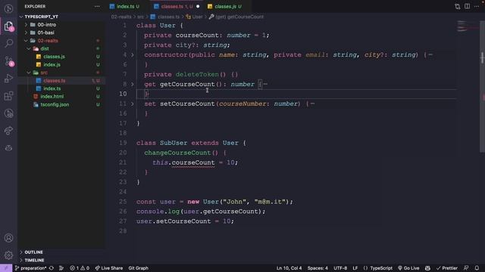
Task: Change the LF end of line sequence
Action: click(355, 268)
